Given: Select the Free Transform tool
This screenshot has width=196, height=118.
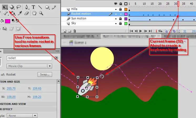Looking at the screenshot, I should pyautogui.click(x=5, y=7).
